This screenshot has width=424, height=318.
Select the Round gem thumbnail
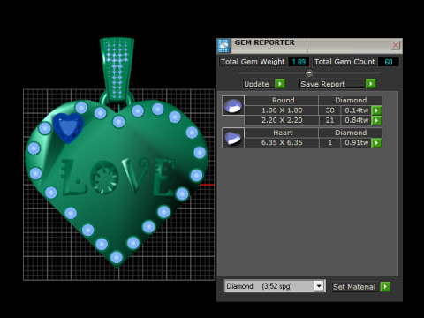[233, 105]
